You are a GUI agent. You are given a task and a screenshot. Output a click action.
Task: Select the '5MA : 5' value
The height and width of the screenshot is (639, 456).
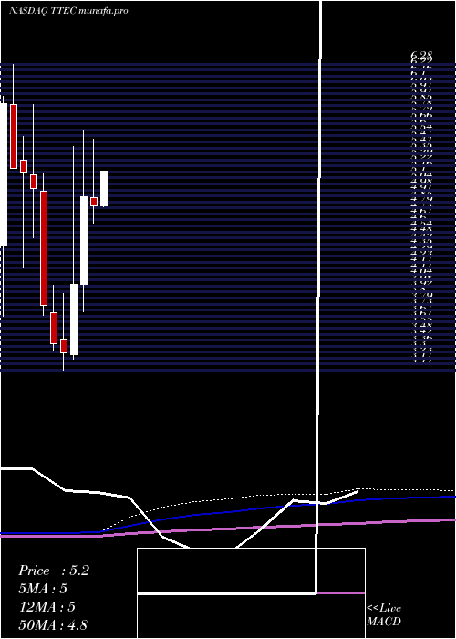pos(43,589)
